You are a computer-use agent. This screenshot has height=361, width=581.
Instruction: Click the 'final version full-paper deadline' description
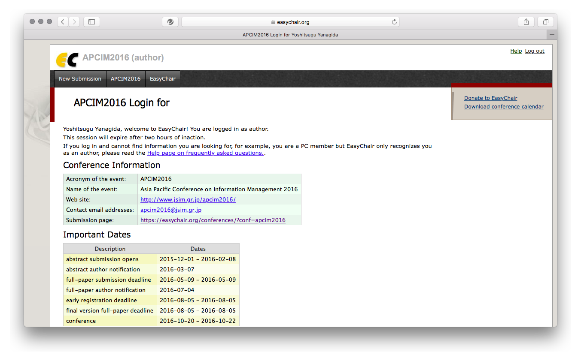click(110, 310)
